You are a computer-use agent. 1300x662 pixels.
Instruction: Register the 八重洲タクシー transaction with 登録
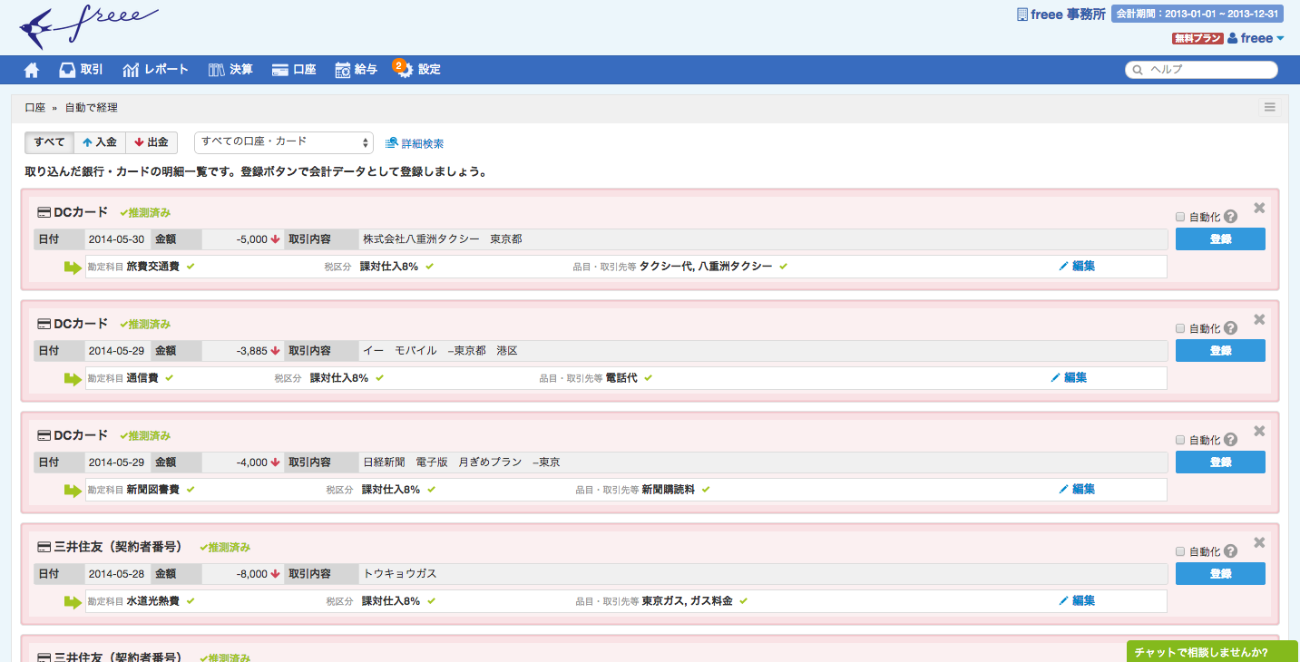click(1220, 239)
